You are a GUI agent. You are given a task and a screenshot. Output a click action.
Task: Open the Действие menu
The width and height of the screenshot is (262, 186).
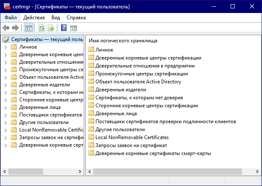click(34, 18)
